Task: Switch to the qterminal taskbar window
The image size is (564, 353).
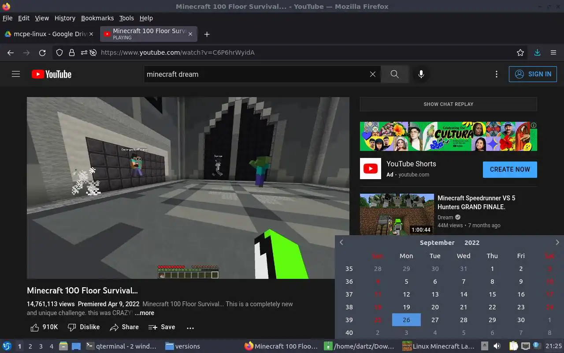Action: click(x=122, y=346)
